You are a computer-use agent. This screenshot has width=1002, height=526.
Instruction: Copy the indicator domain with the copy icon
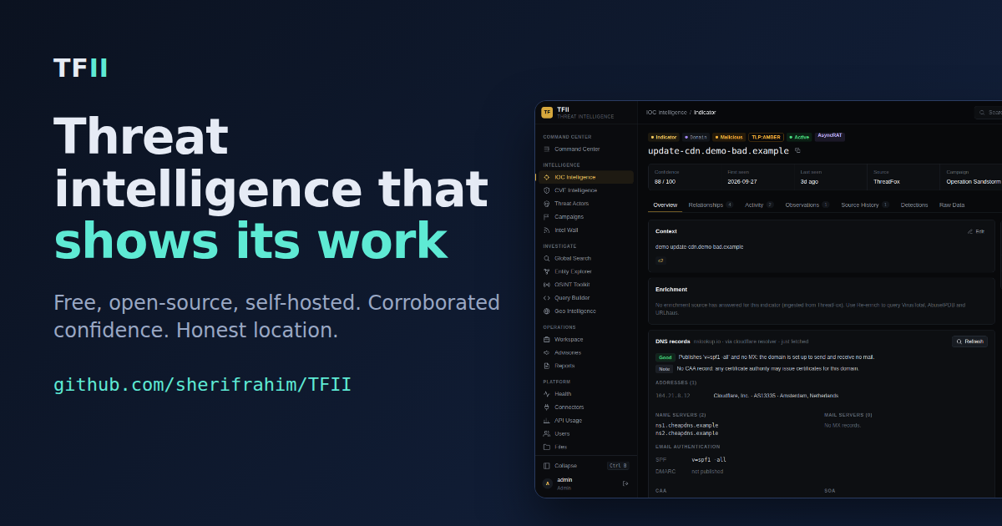[797, 150]
